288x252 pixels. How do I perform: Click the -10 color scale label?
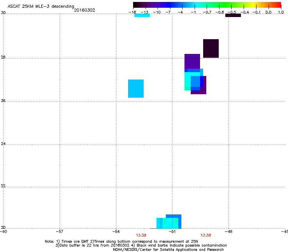point(157,12)
